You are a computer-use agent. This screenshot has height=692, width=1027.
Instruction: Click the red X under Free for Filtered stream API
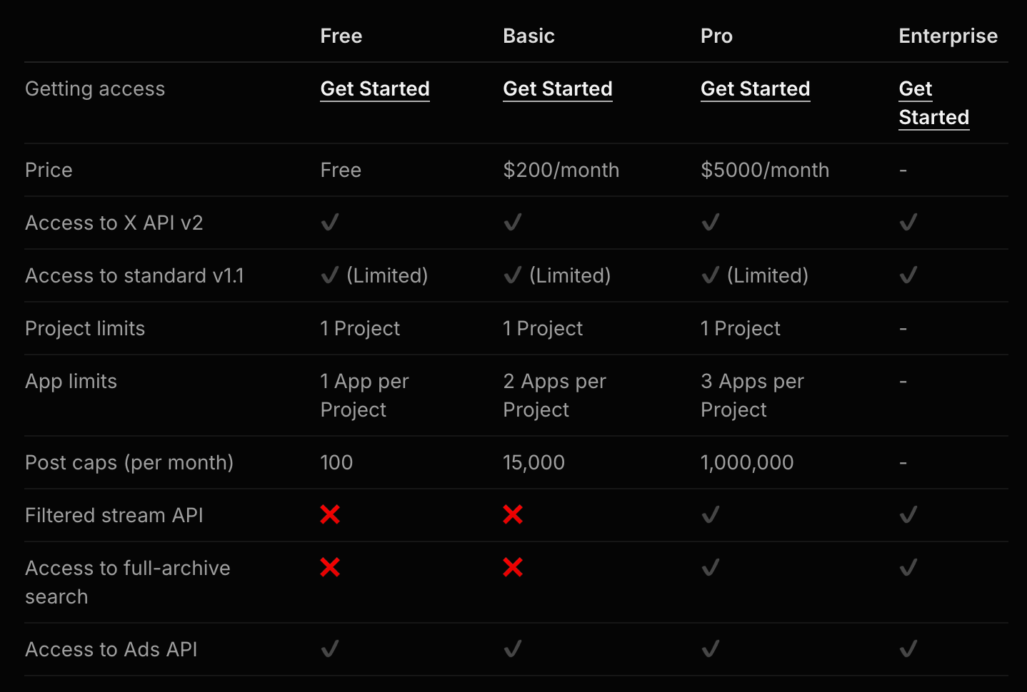329,514
